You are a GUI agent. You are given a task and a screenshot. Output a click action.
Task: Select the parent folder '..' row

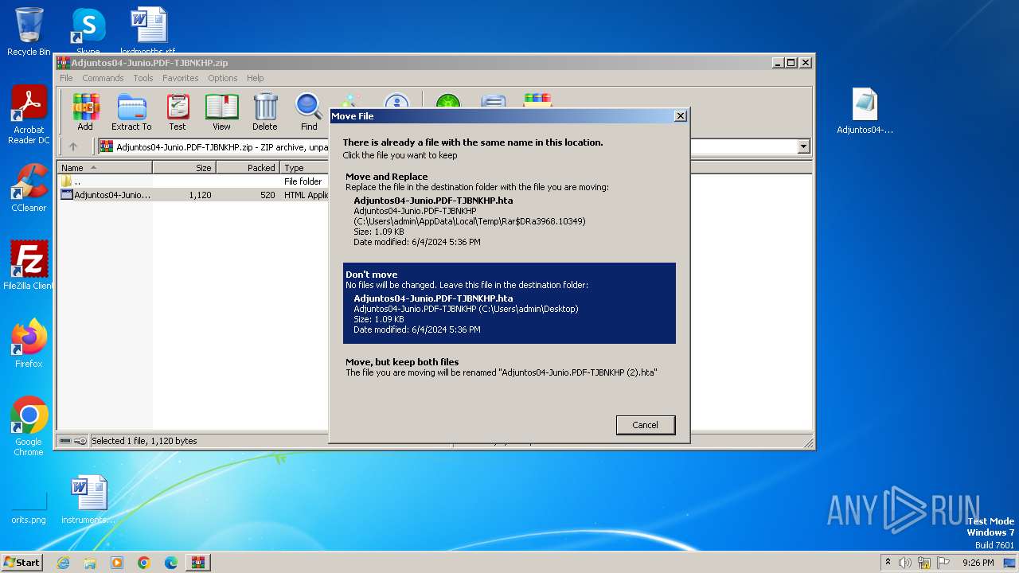(193, 181)
